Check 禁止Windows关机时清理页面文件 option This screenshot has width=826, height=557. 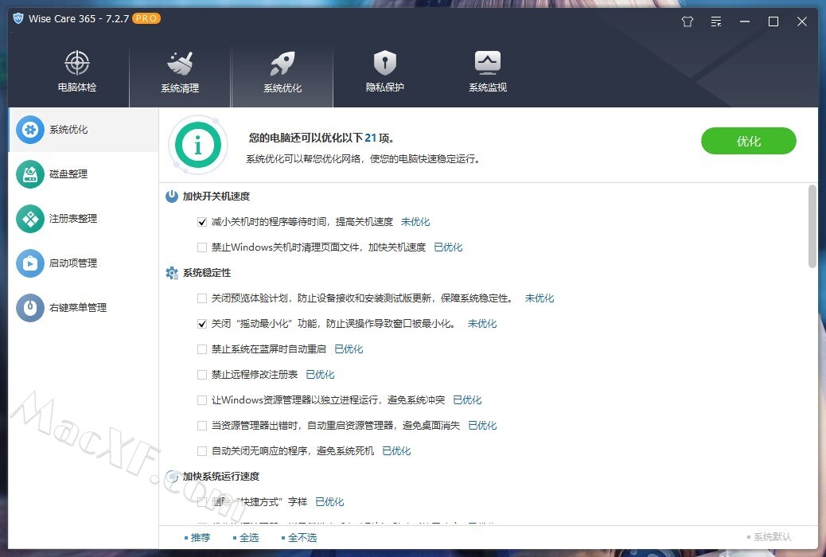click(202, 247)
